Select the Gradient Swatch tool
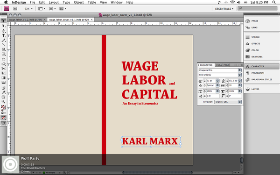 (3, 78)
